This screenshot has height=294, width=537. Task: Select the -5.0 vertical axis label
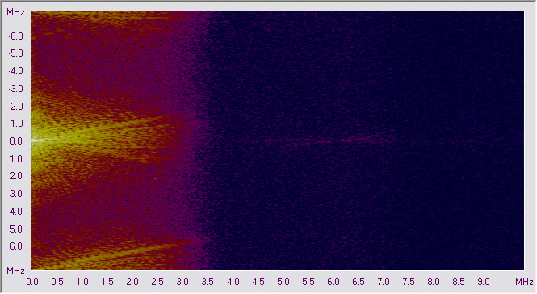click(x=16, y=53)
